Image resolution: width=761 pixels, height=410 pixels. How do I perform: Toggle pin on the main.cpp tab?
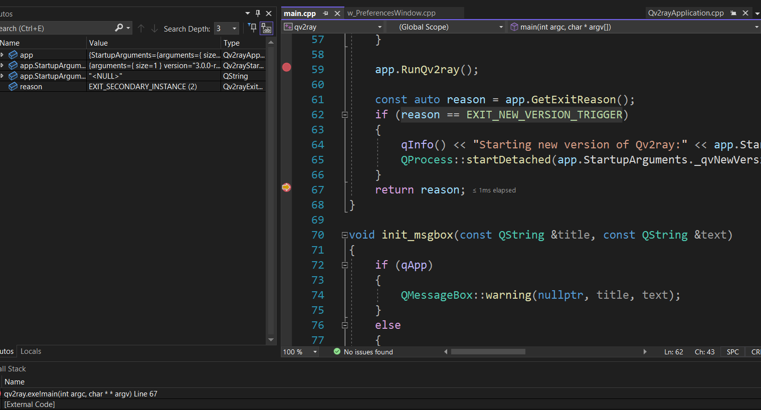[325, 14]
